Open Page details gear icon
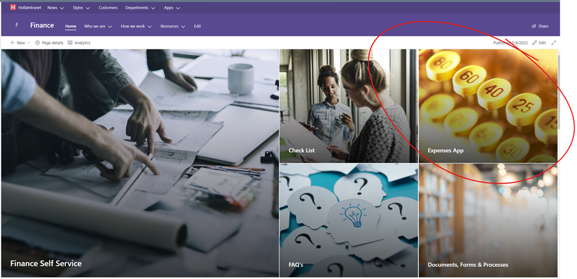Viewport: 577px width, 279px height. 38,43
